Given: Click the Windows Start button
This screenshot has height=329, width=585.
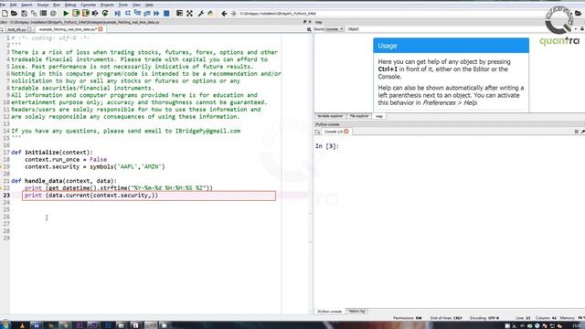Looking at the screenshot, I should pyautogui.click(x=5, y=325).
